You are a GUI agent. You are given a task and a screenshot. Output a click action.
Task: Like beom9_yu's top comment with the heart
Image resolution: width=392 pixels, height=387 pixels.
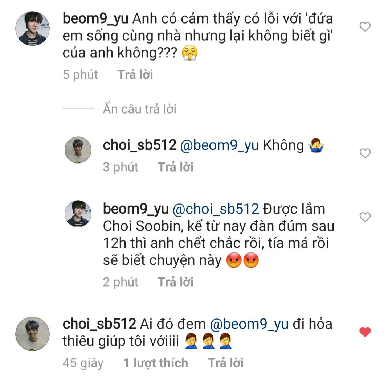pos(365,26)
